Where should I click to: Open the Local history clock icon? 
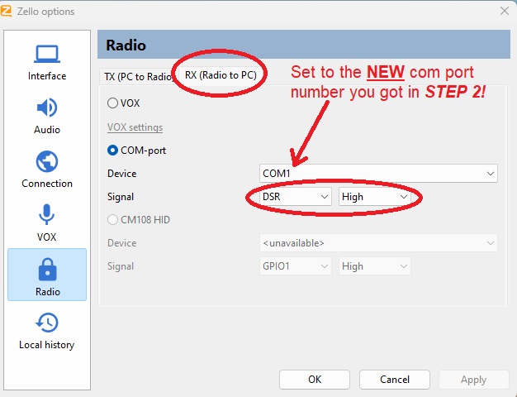click(x=47, y=323)
